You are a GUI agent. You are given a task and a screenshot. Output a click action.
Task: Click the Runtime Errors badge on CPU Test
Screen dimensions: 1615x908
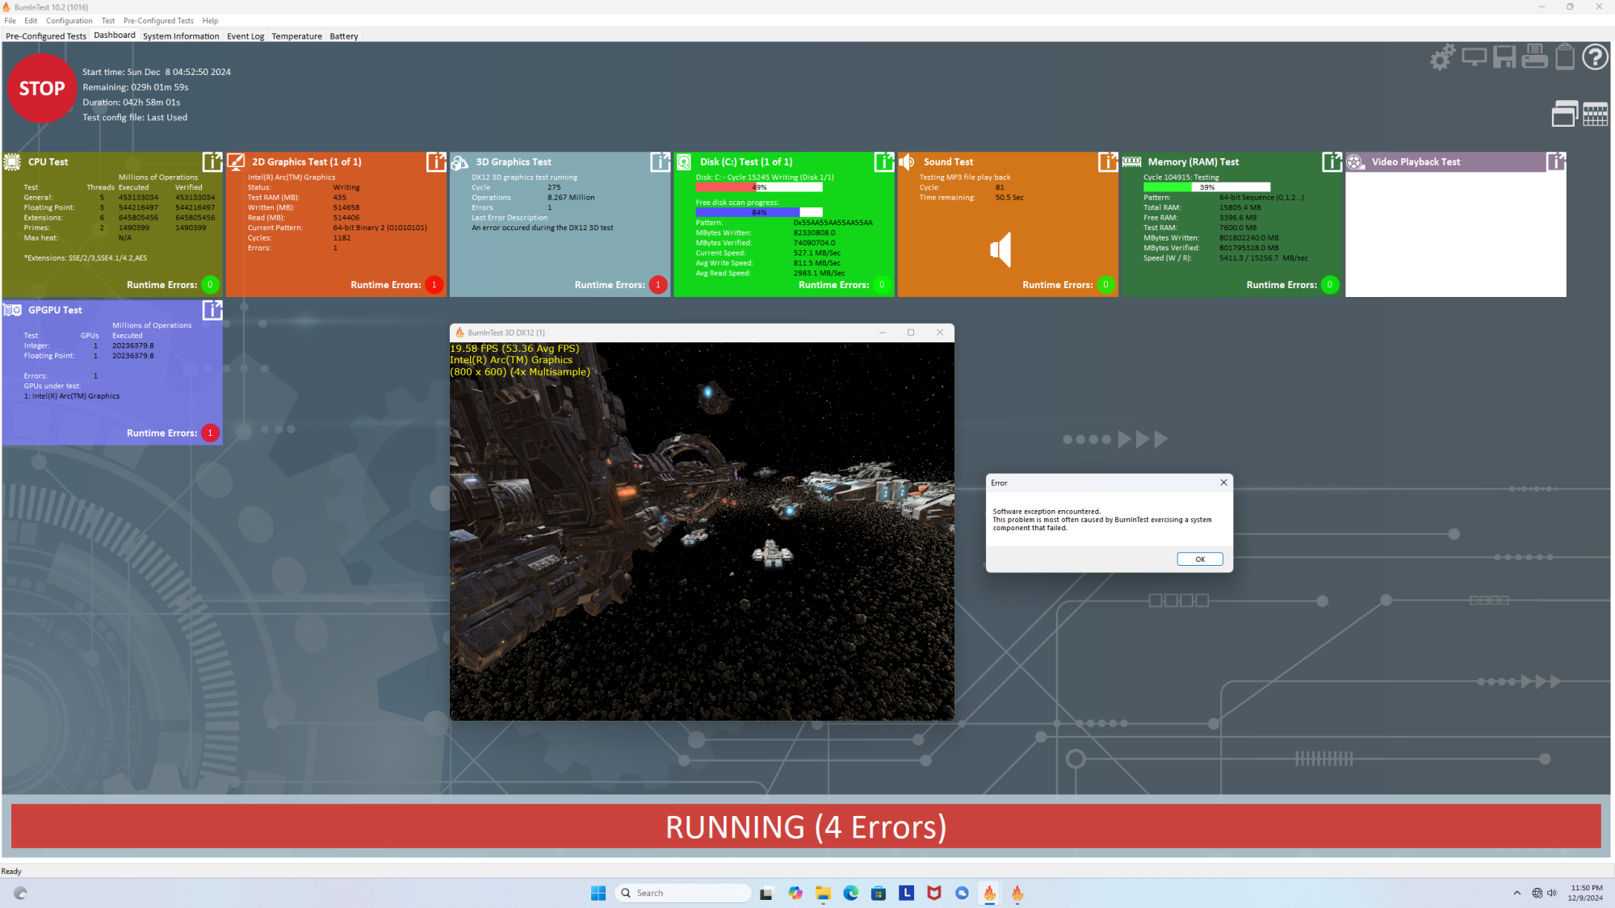coord(210,285)
